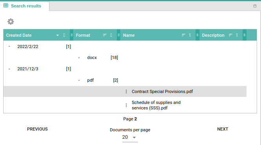Toggle Format column group expand arrows

point(111,35)
